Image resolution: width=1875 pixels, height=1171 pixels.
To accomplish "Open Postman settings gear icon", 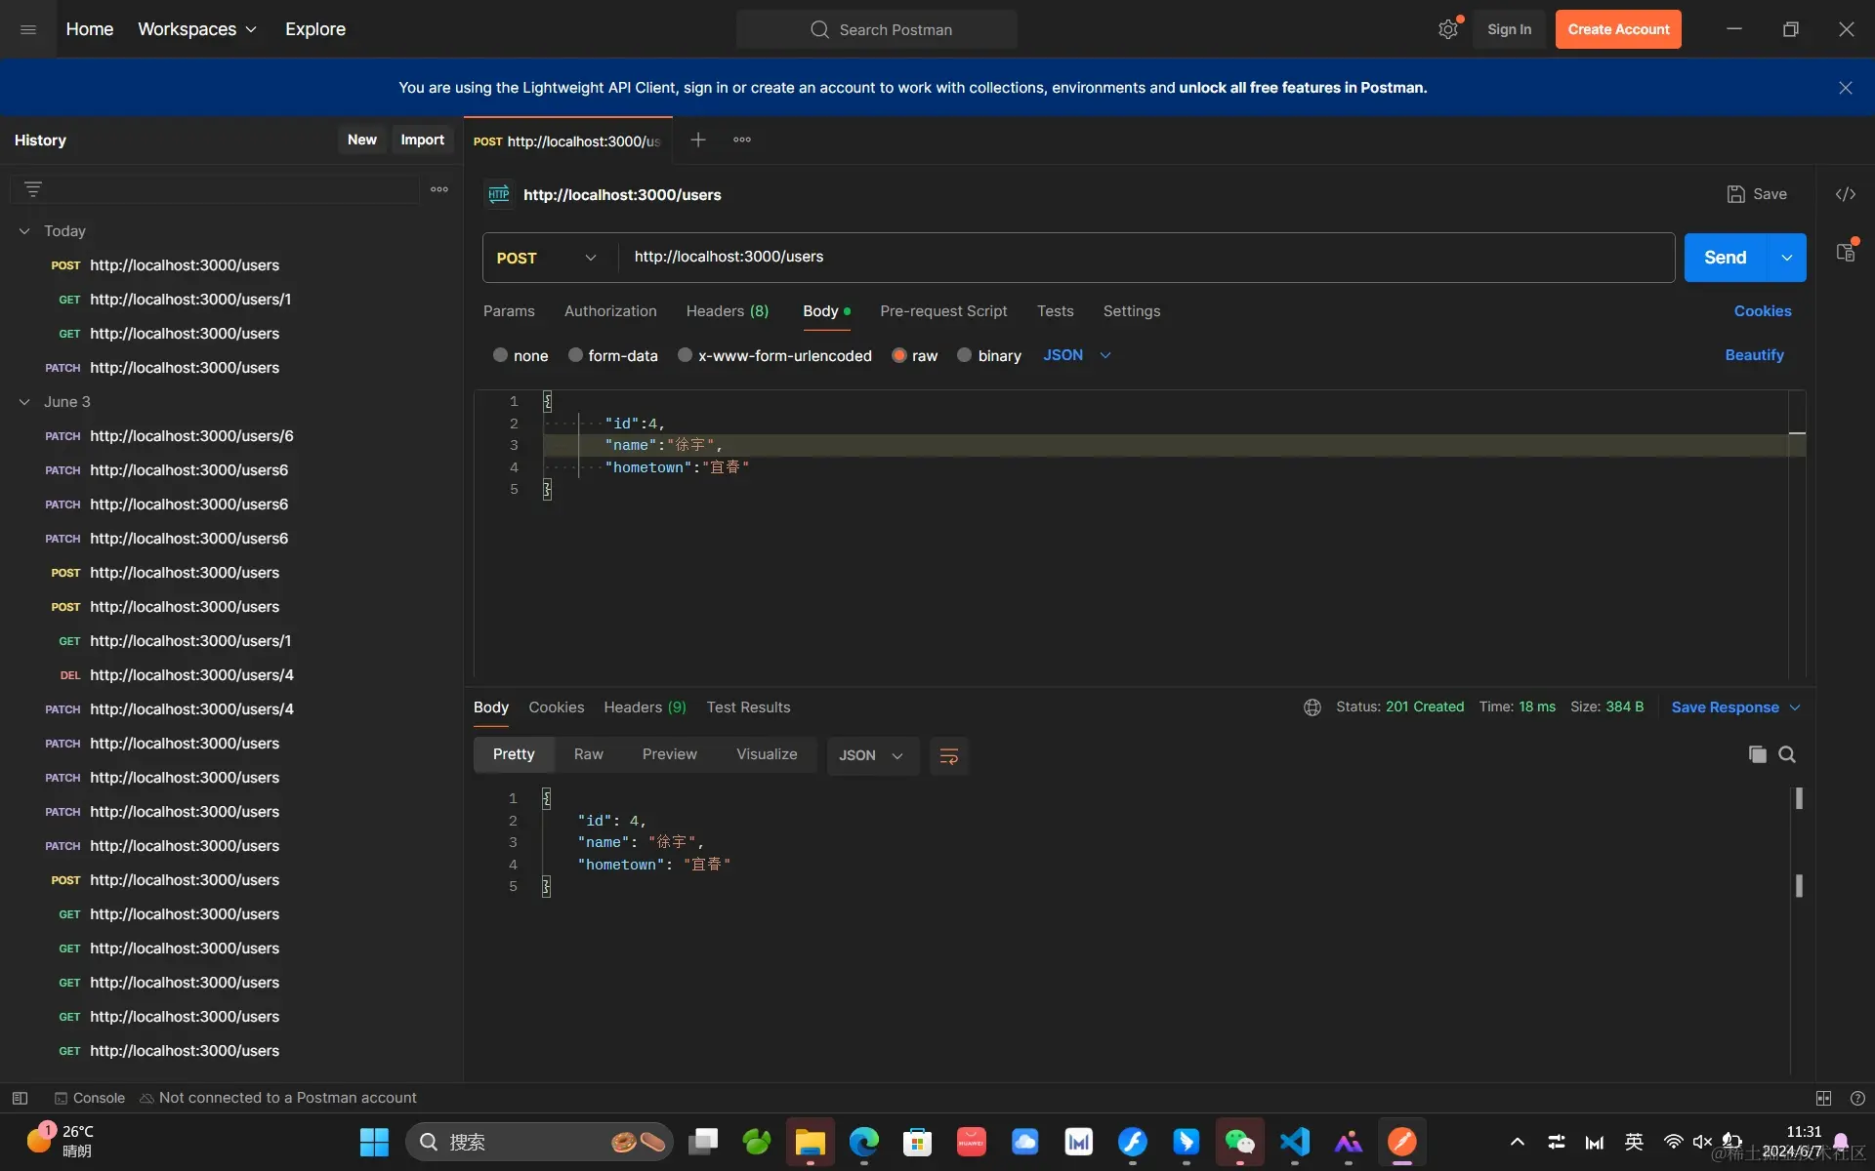I will click(1448, 29).
